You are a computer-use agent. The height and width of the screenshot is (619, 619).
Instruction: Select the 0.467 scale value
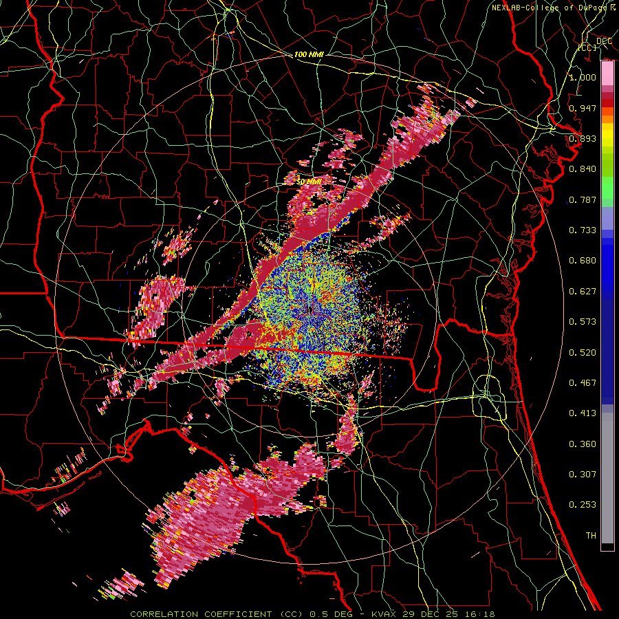pyautogui.click(x=583, y=383)
